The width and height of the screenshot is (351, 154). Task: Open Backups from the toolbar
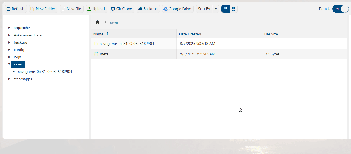click(x=148, y=9)
